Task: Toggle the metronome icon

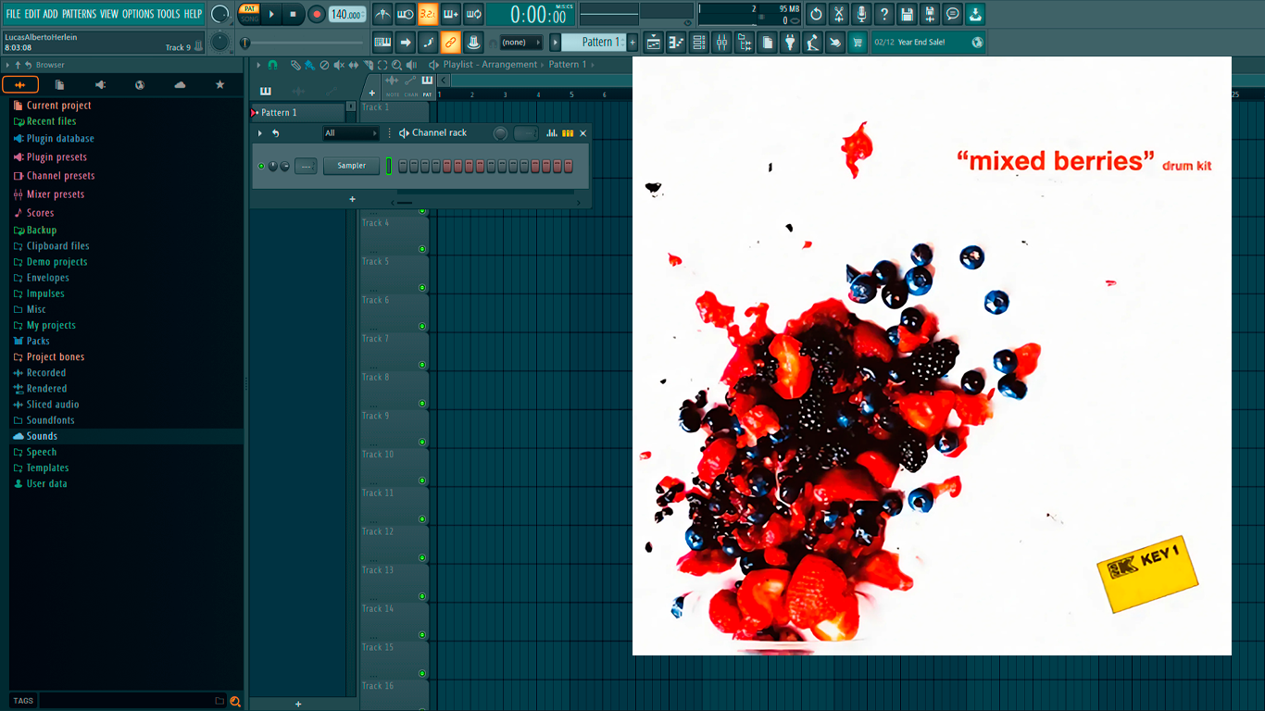Action: [x=382, y=14]
